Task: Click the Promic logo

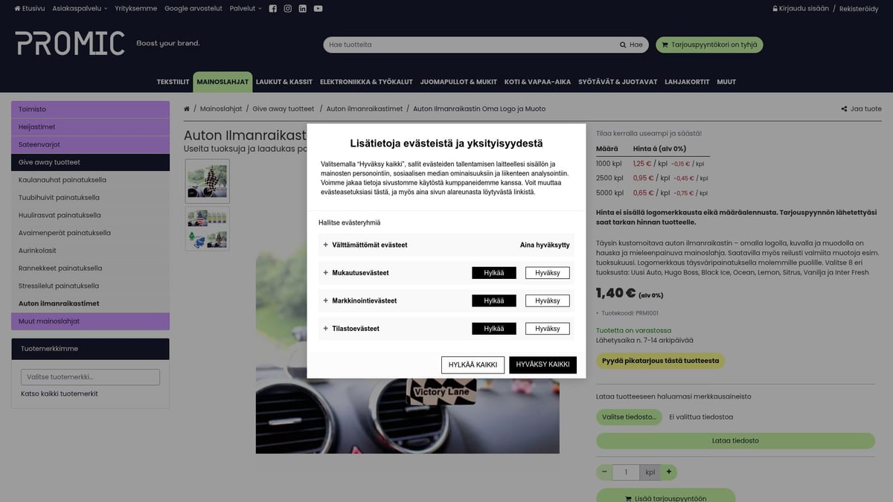Action: pos(70,43)
